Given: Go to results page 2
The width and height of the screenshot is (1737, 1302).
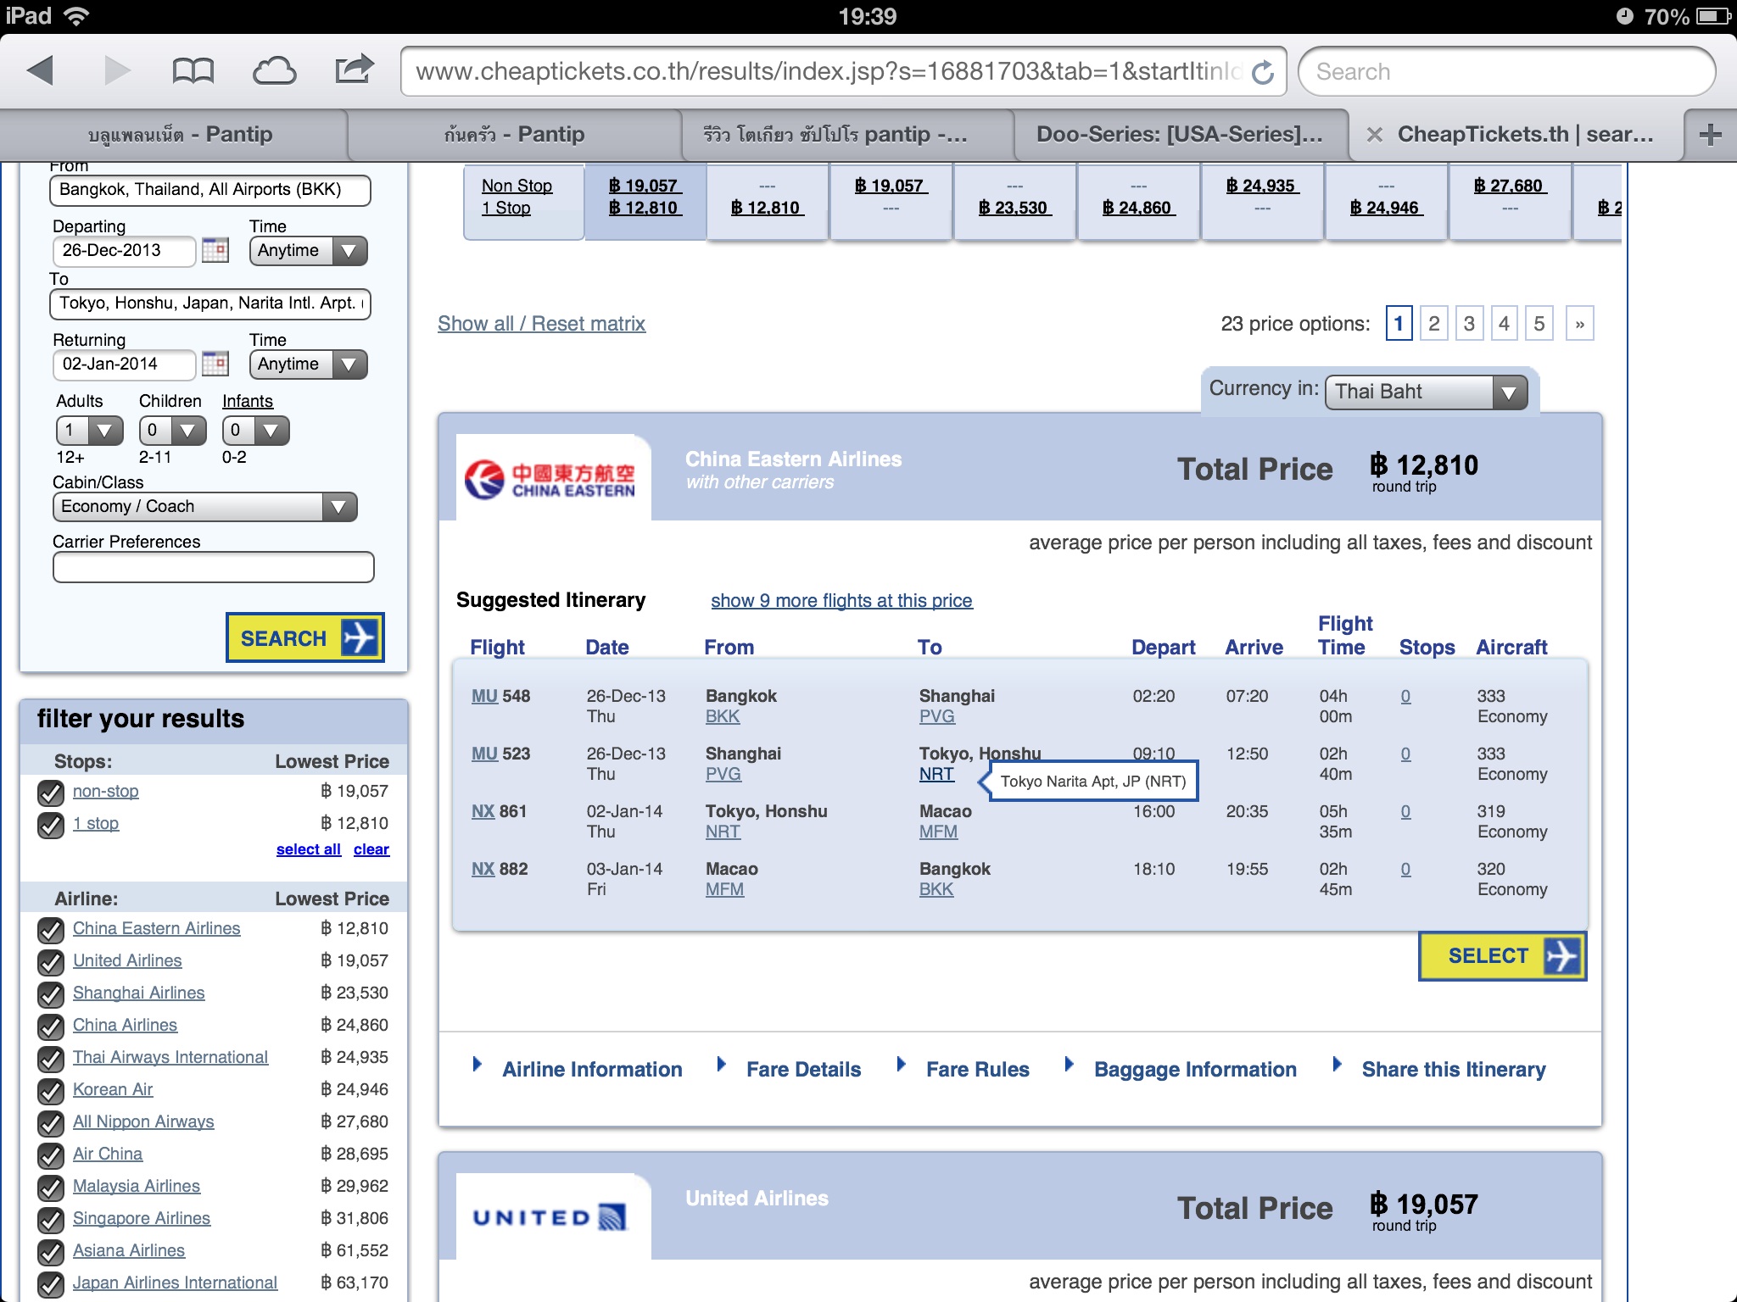Looking at the screenshot, I should tap(1434, 323).
